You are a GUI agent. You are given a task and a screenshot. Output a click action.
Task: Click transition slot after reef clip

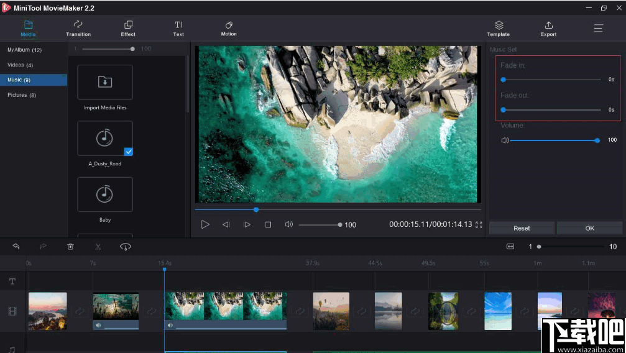click(x=151, y=311)
